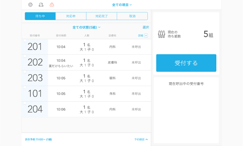Click the 未呼出 status of row 201
This screenshot has width=243, height=146.
pyautogui.click(x=136, y=47)
